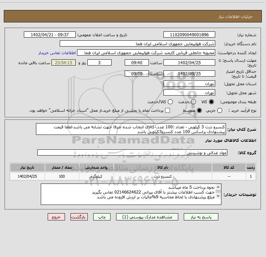
Task: Click the گروه کالا field مواد غذائی و نوشیدنی
Action: [x=132, y=152]
